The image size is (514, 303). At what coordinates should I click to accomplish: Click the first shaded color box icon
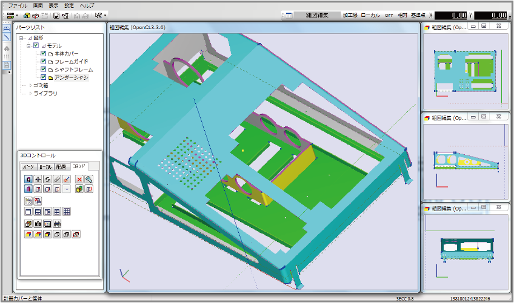[28, 234]
